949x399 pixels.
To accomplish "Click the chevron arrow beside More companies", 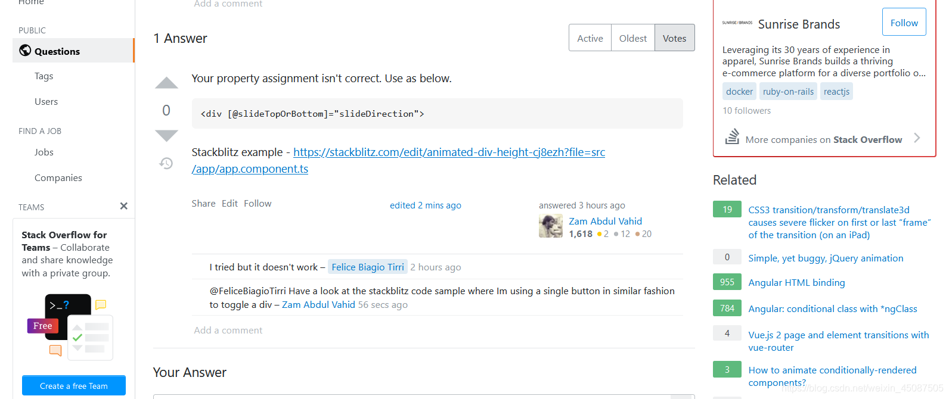I will pyautogui.click(x=917, y=138).
